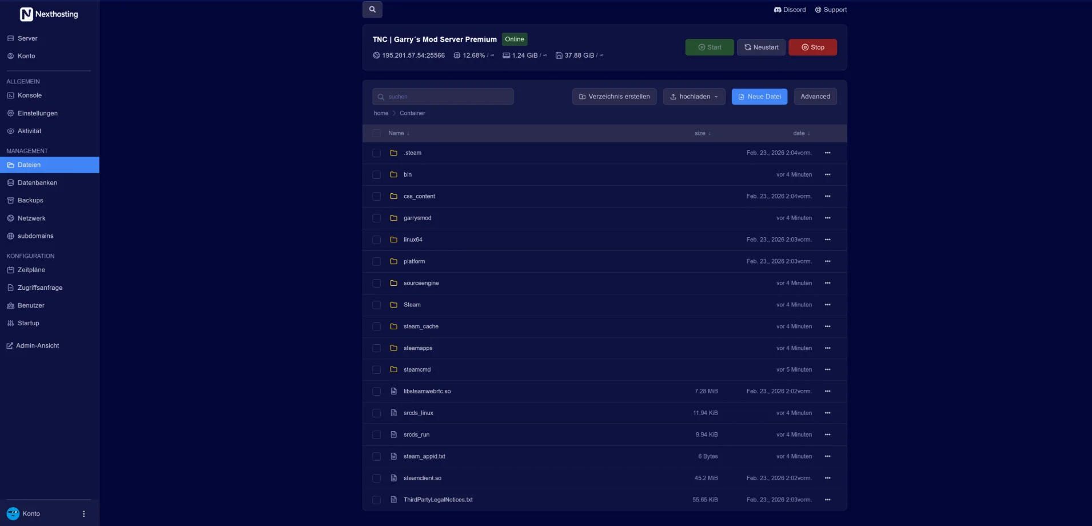Open the hochladen upload dropdown
This screenshot has width=1092, height=526.
(x=694, y=97)
